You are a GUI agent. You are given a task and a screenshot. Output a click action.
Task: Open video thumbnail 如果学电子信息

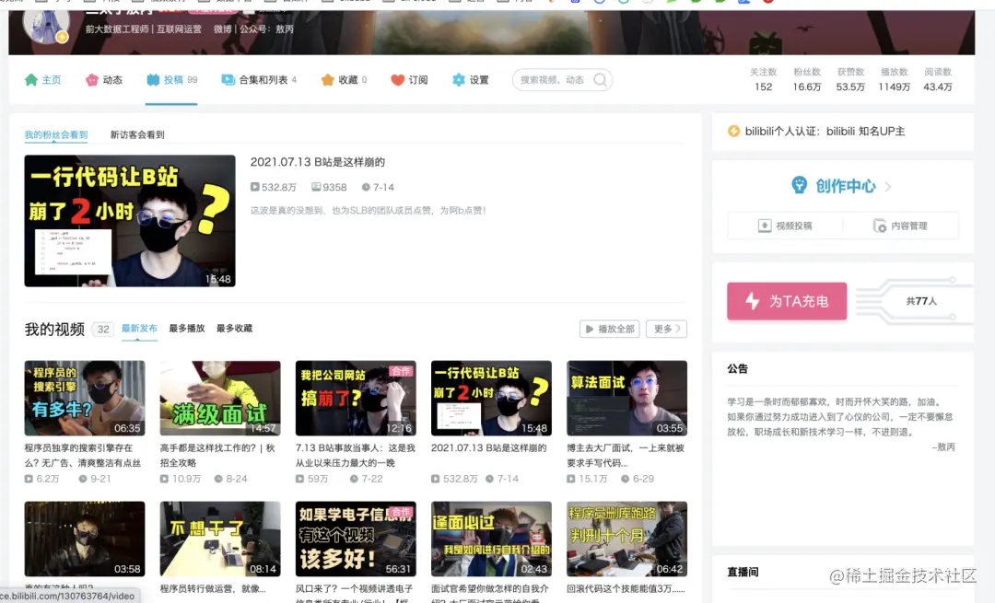(x=356, y=539)
